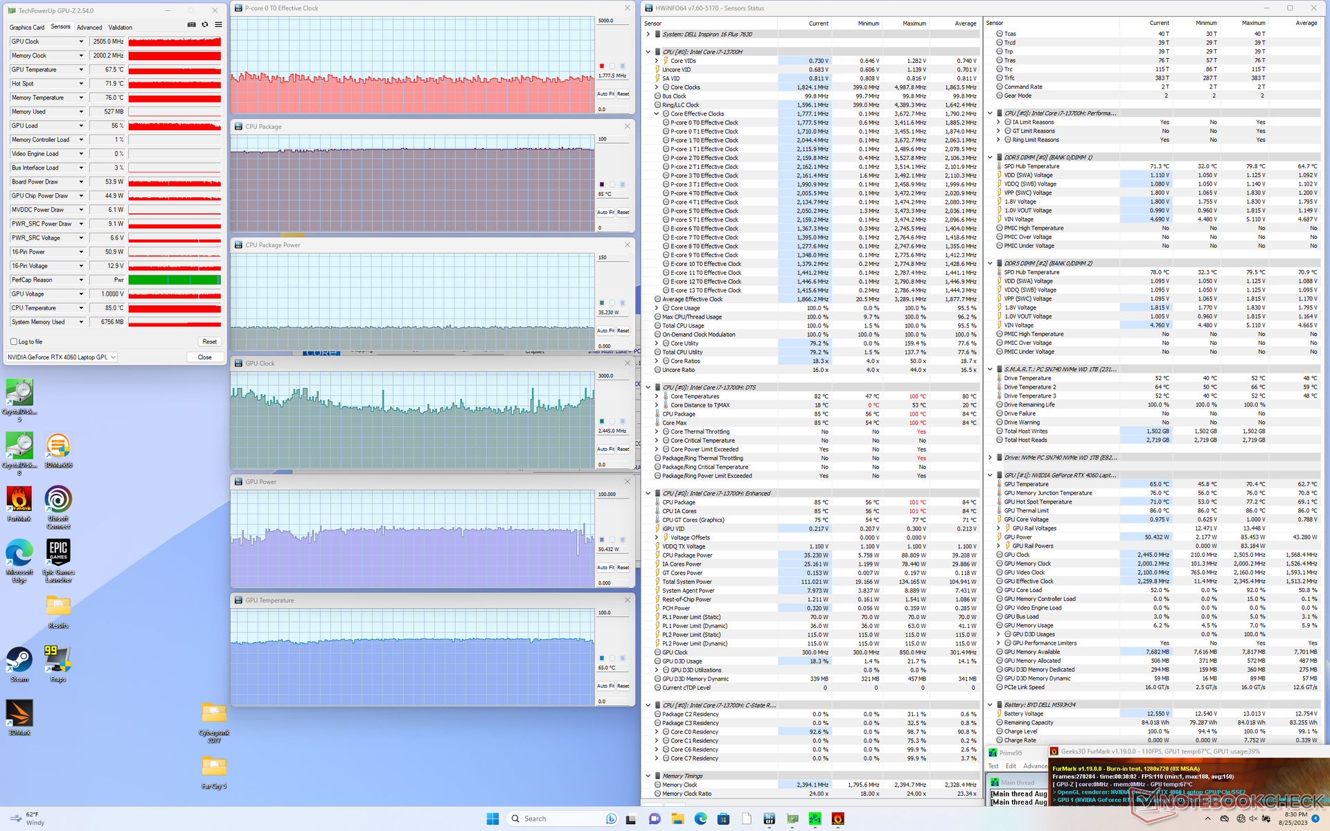Click the GPU-Z screenshot camera icon
Viewport: 1330px width, 831px height.
(191, 25)
